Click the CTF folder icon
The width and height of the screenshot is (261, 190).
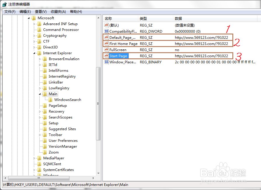[39, 41]
